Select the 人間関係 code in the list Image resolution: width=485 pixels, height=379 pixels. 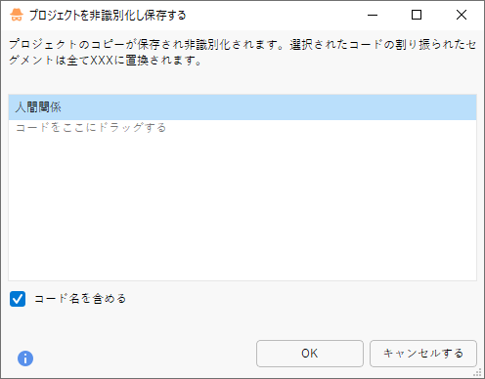(242, 107)
